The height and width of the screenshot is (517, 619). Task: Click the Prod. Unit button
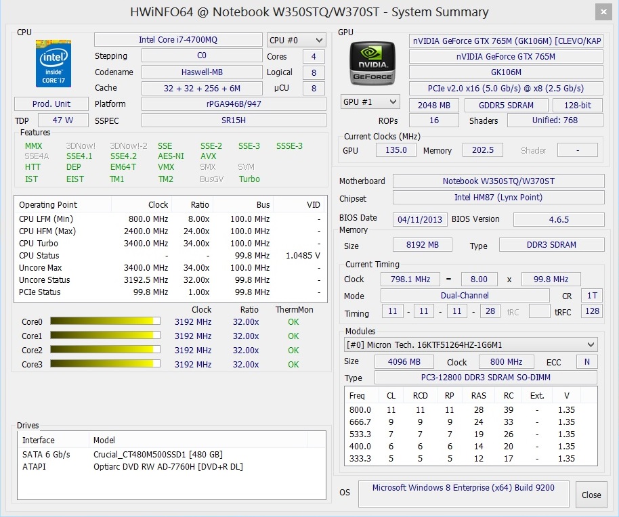(51, 104)
